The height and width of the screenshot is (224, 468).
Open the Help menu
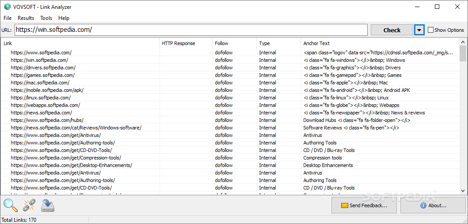[64, 18]
